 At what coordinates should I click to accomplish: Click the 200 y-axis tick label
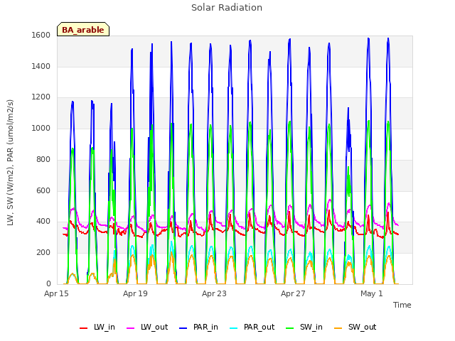click(43, 253)
